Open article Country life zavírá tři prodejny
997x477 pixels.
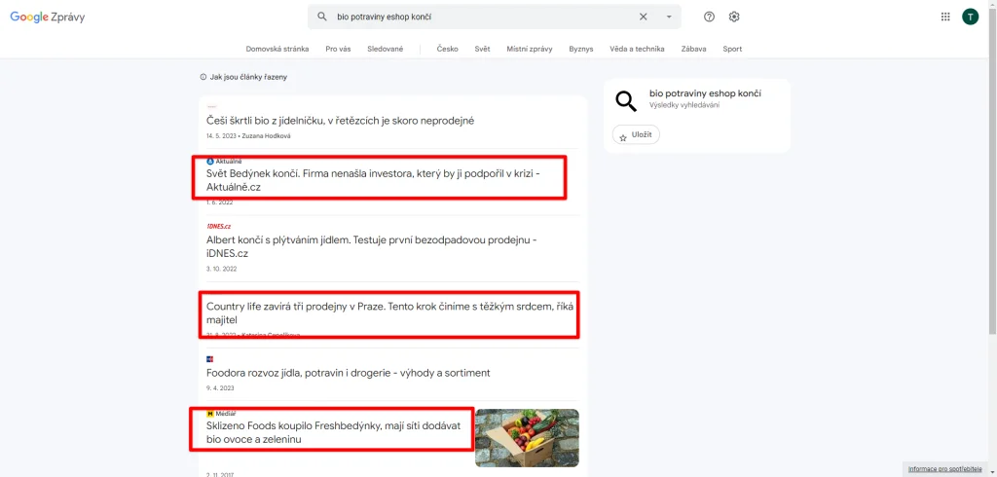click(389, 312)
